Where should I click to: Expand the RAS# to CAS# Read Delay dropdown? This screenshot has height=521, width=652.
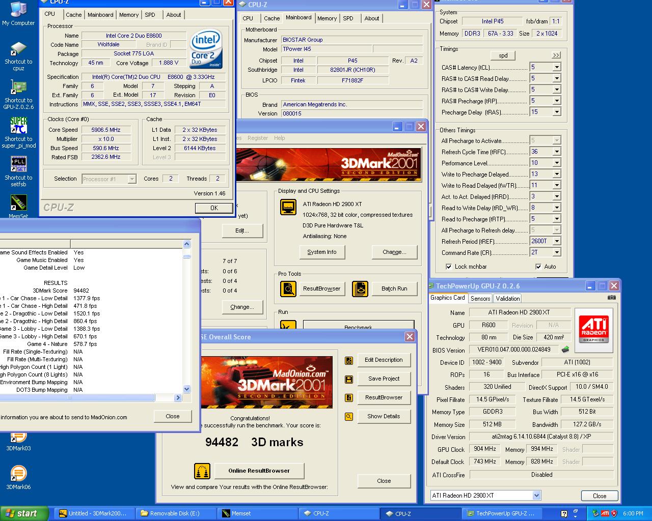[557, 78]
